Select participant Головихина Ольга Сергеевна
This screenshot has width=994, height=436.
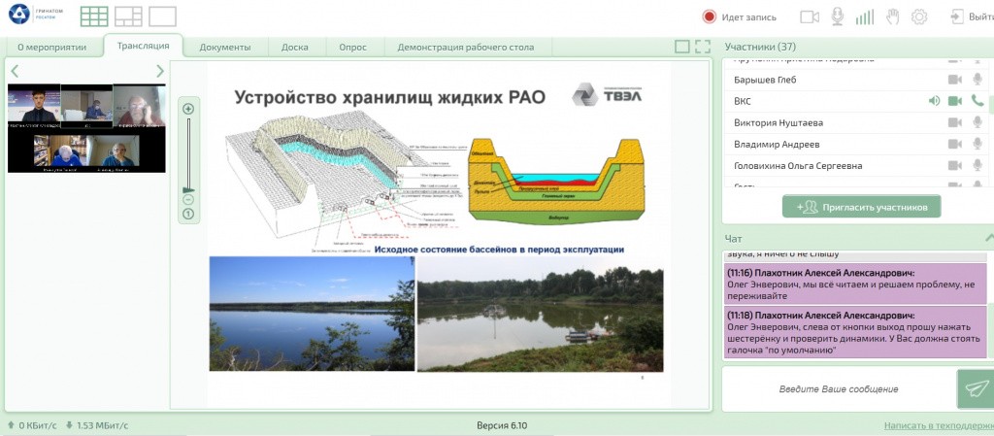click(x=798, y=165)
